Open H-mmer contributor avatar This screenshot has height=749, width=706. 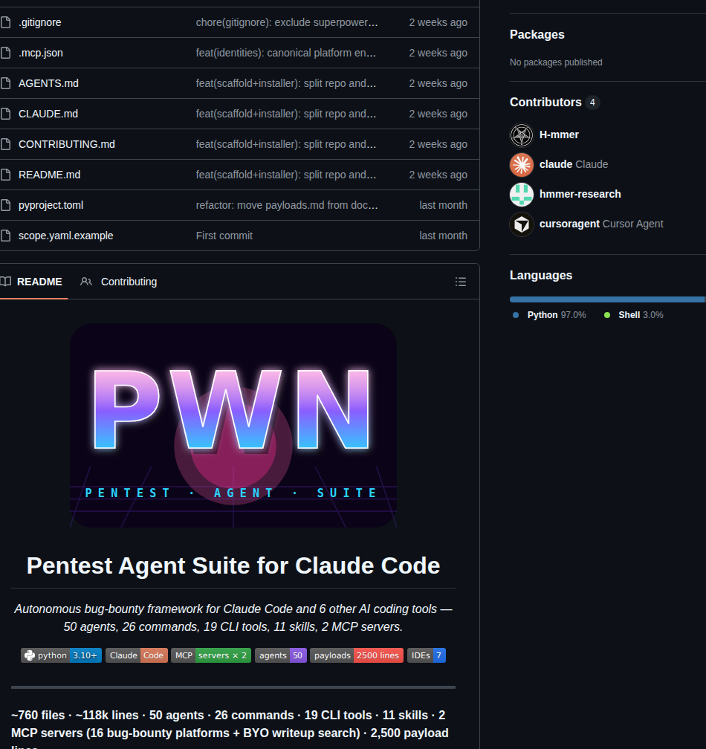click(522, 134)
